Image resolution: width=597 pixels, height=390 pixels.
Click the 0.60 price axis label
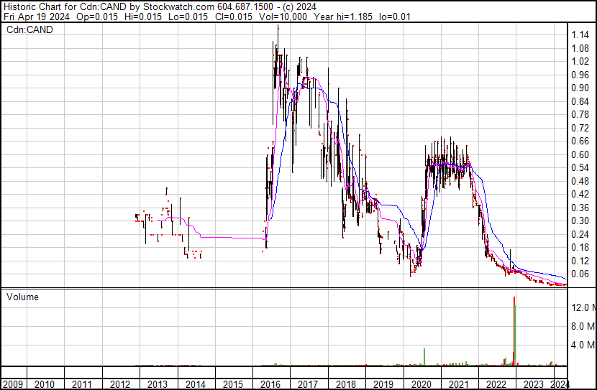(x=580, y=154)
